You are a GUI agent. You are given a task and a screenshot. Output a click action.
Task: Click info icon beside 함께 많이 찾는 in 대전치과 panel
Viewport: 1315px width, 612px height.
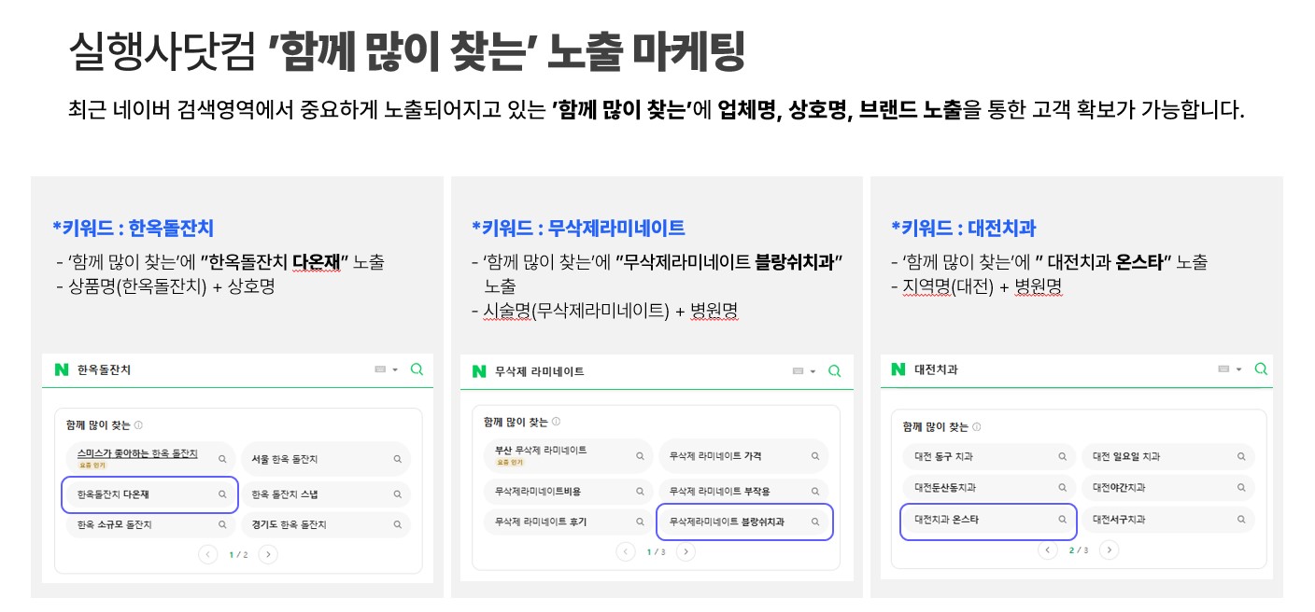976,427
